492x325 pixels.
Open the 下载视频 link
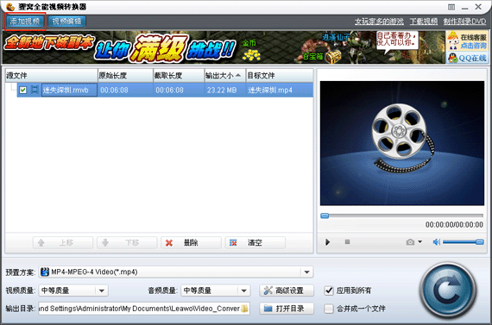coord(424,22)
